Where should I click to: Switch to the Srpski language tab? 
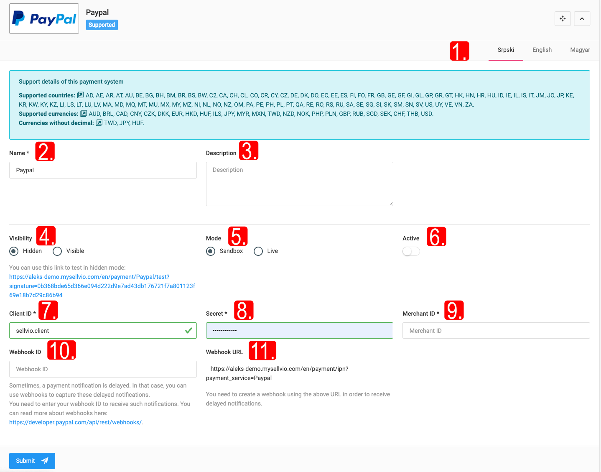(x=506, y=50)
